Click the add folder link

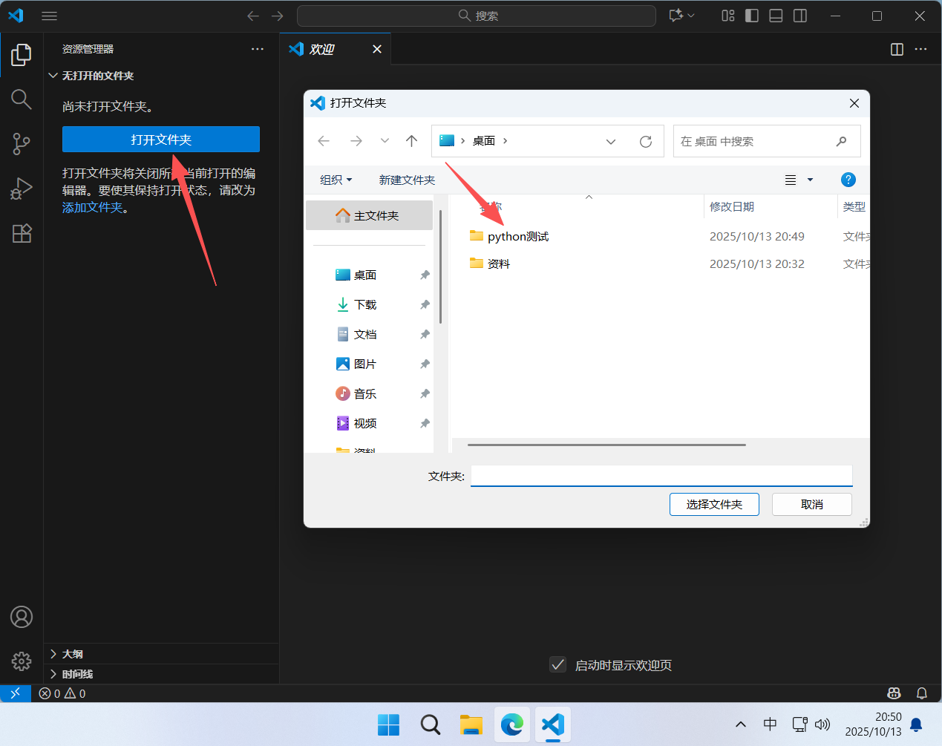click(x=92, y=208)
